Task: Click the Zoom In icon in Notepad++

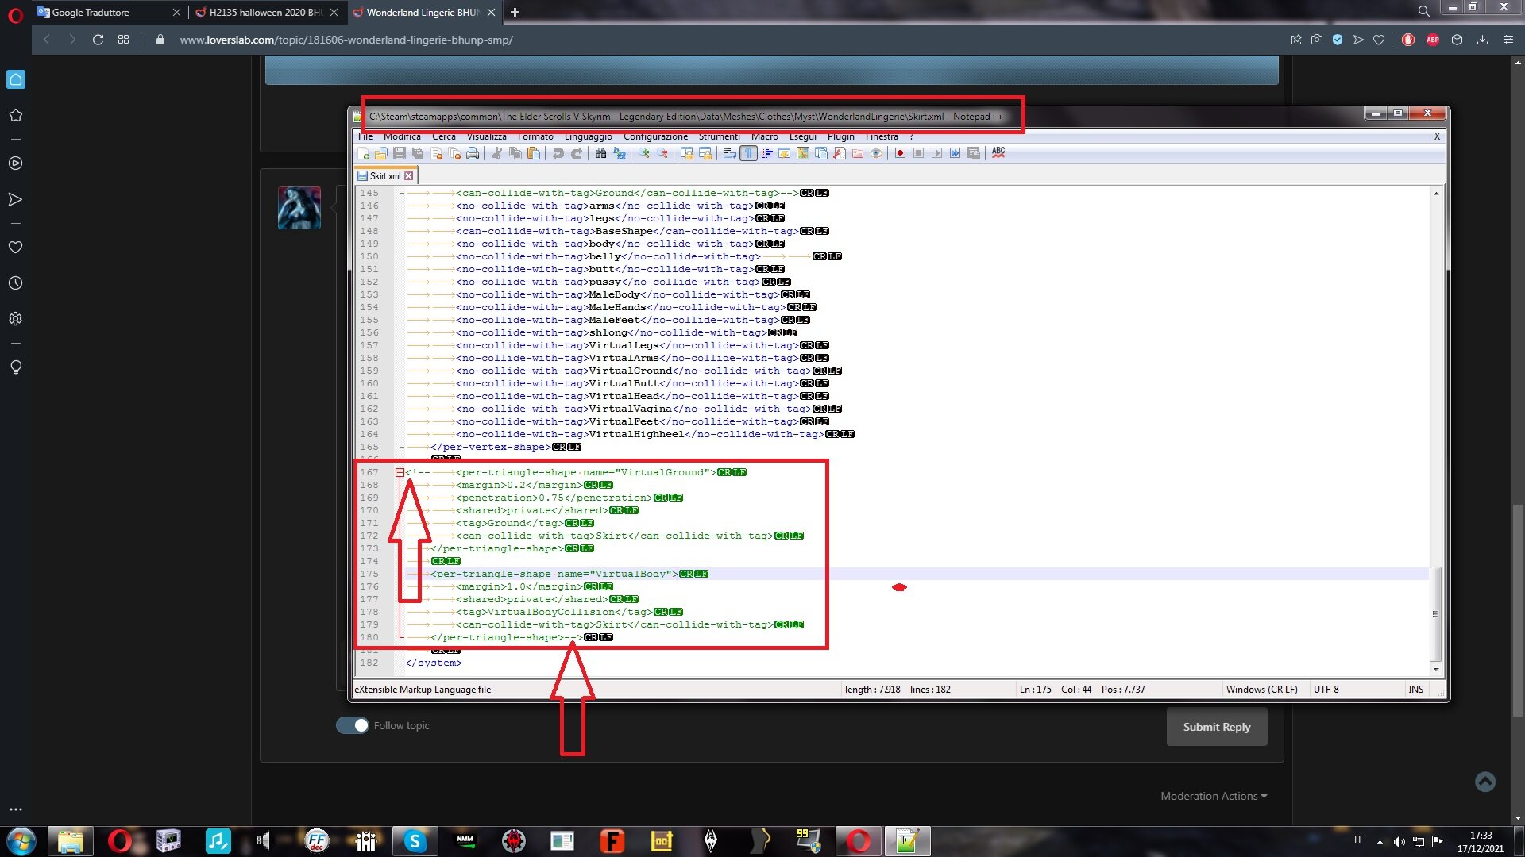Action: pos(644,153)
